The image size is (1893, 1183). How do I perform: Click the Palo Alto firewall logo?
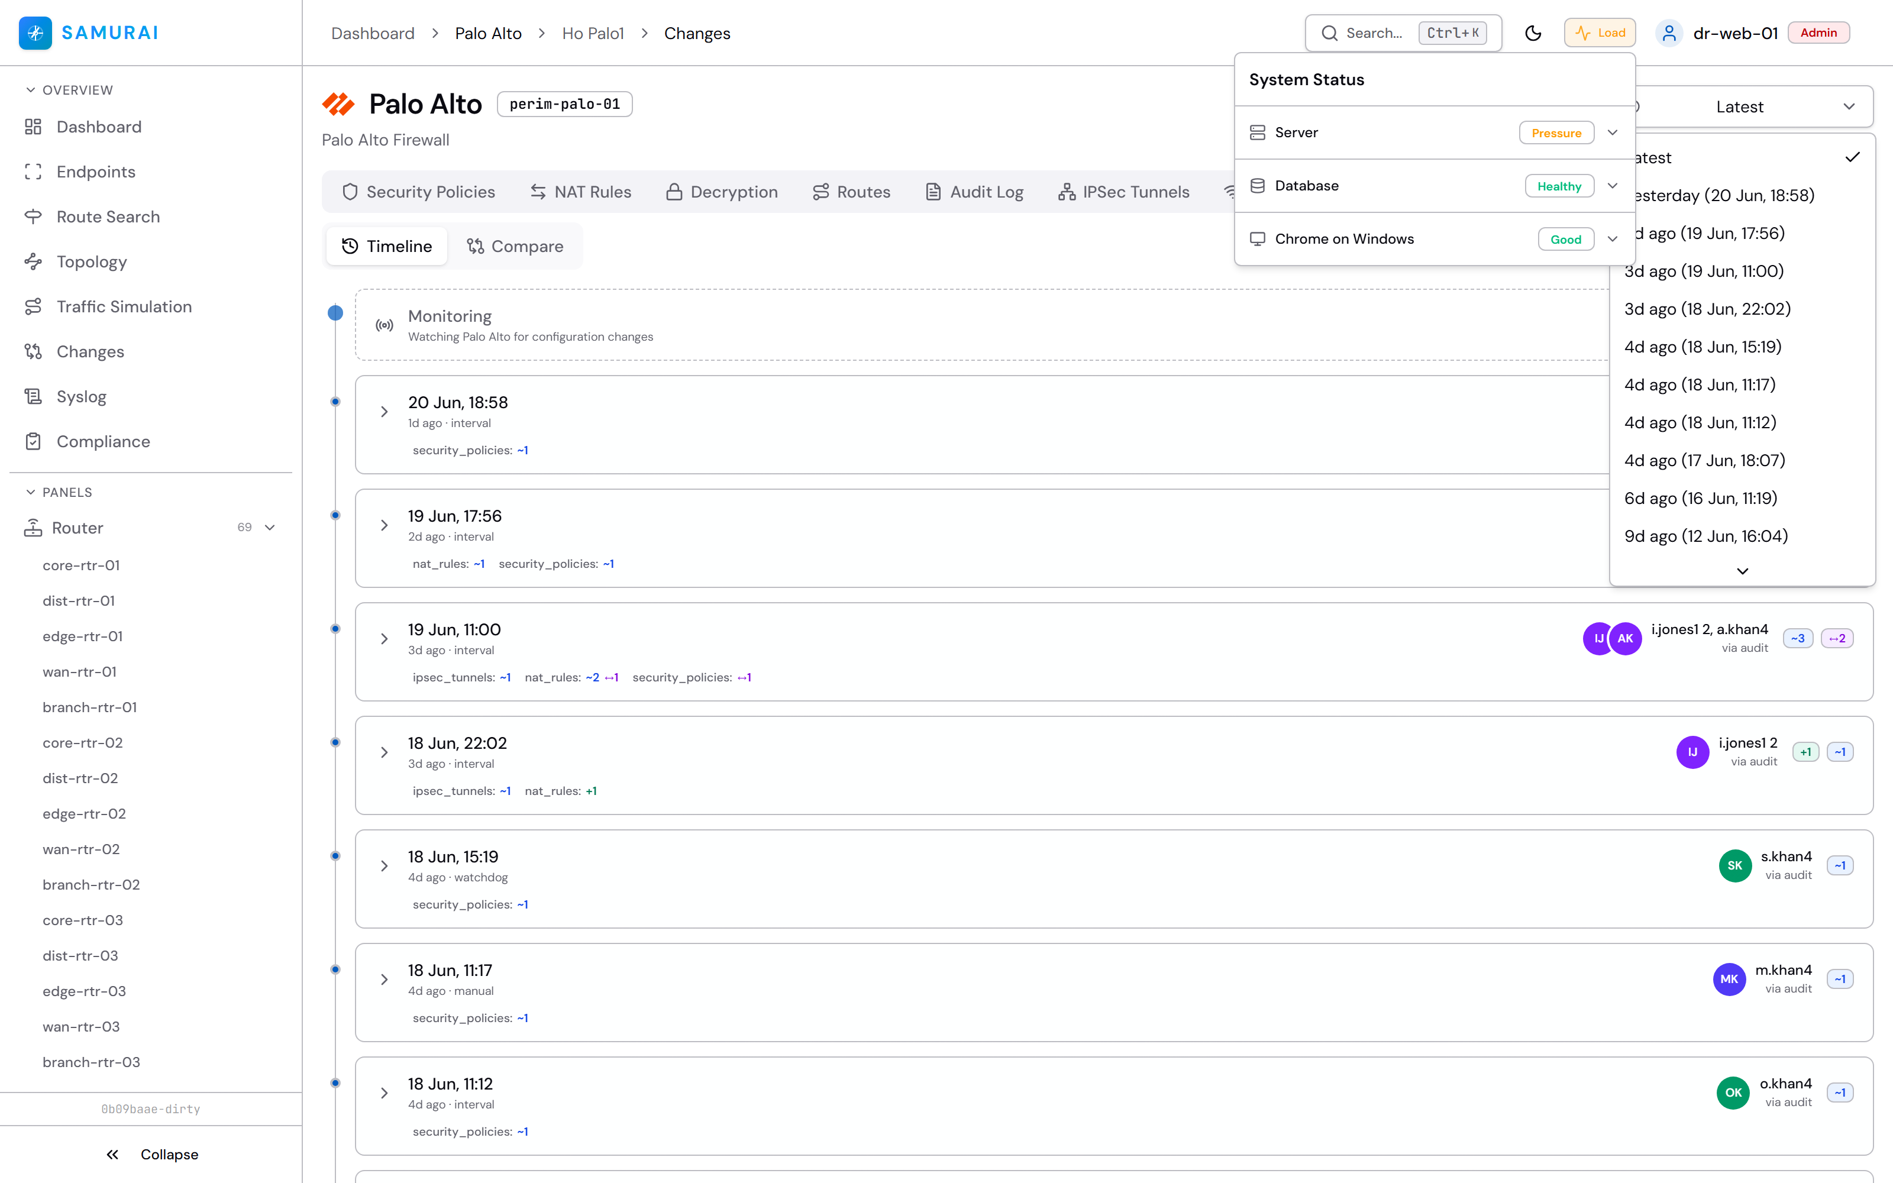tap(338, 104)
